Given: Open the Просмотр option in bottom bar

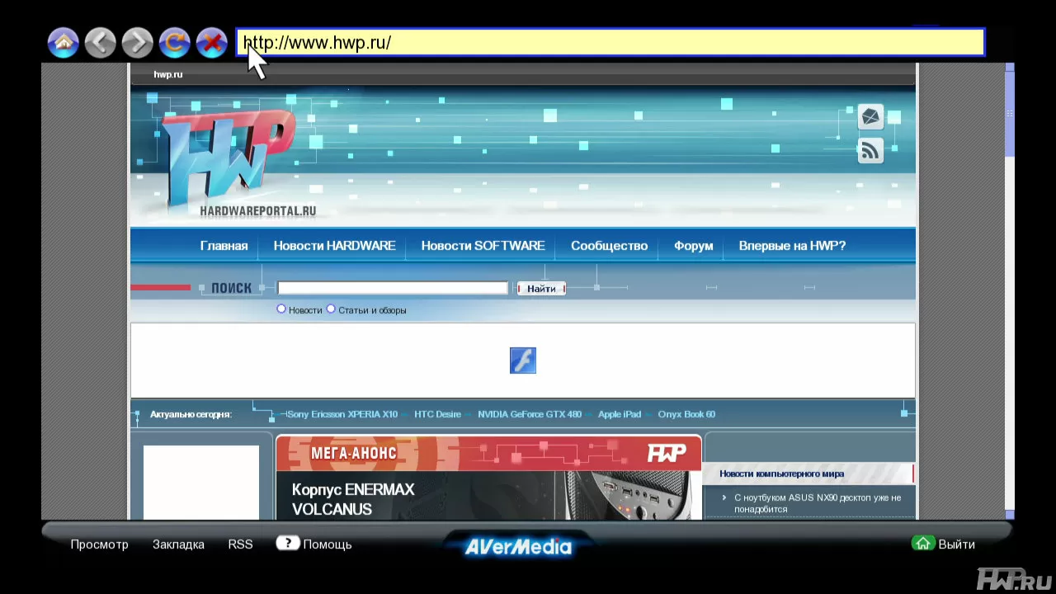Looking at the screenshot, I should click(99, 544).
